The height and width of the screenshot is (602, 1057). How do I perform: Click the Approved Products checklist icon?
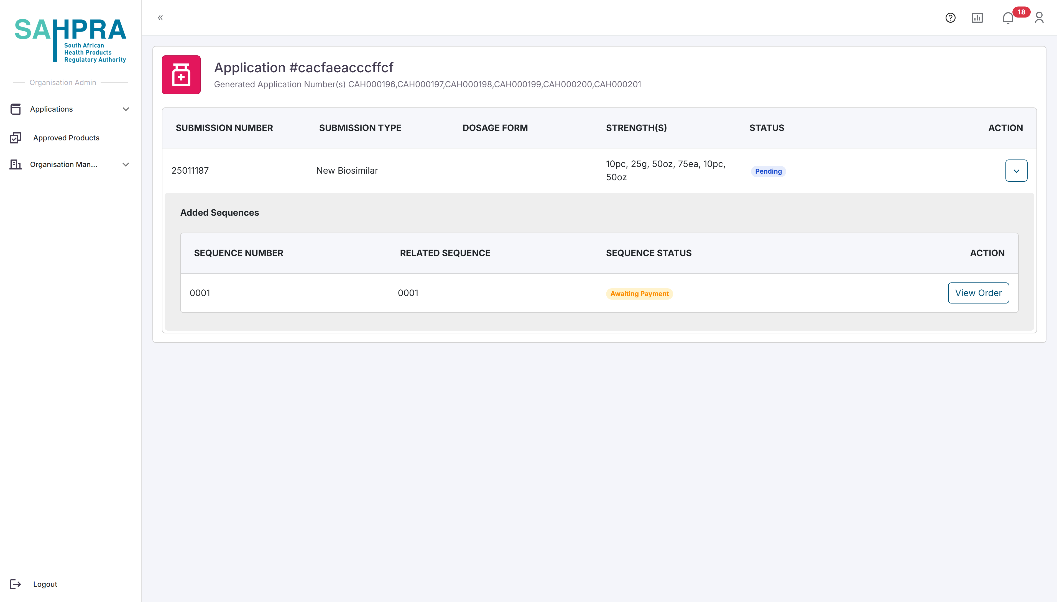pyautogui.click(x=15, y=138)
